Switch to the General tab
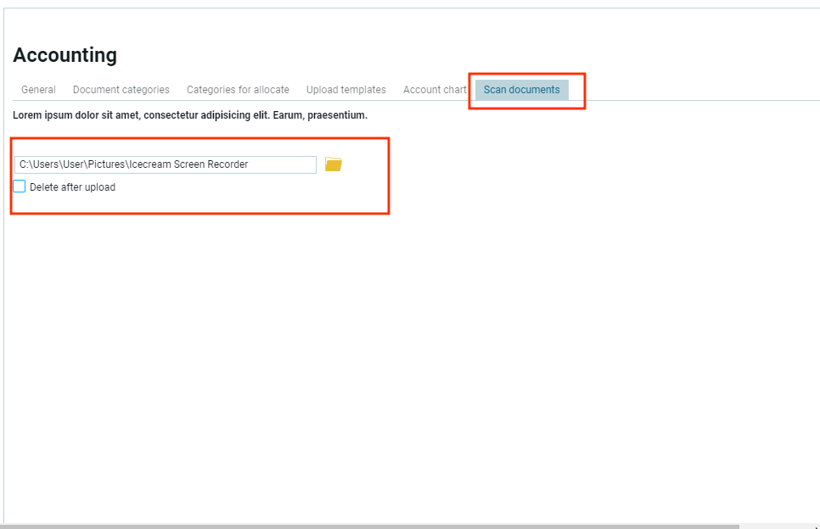This screenshot has height=529, width=820. pyautogui.click(x=38, y=90)
